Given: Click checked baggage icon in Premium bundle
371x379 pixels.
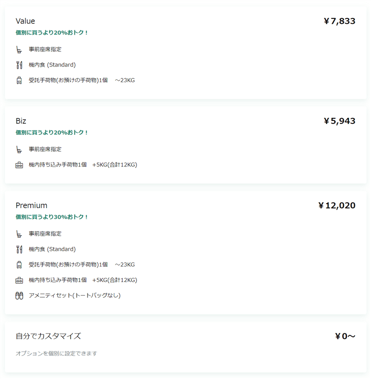Looking at the screenshot, I should tap(19, 265).
